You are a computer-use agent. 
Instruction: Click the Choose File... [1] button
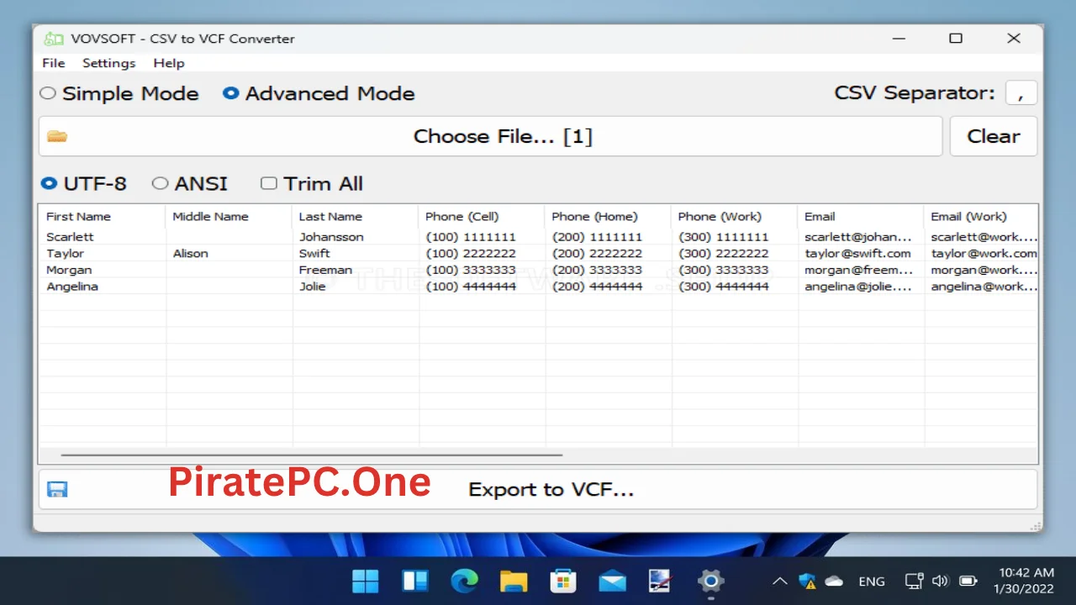point(490,136)
